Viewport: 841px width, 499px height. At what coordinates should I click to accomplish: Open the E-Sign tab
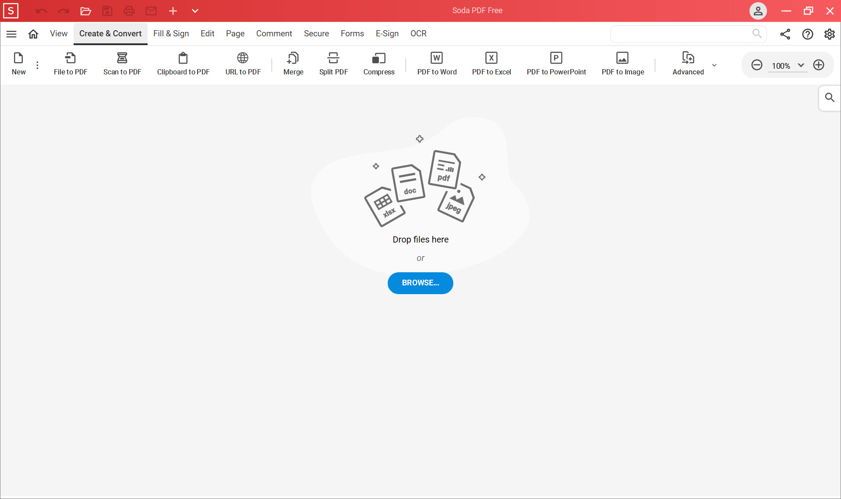(387, 34)
